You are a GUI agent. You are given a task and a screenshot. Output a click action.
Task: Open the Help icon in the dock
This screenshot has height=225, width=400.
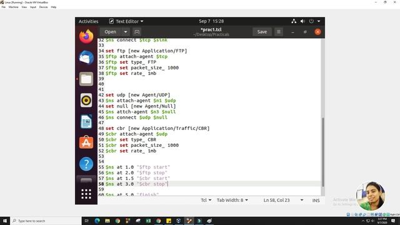click(x=86, y=164)
